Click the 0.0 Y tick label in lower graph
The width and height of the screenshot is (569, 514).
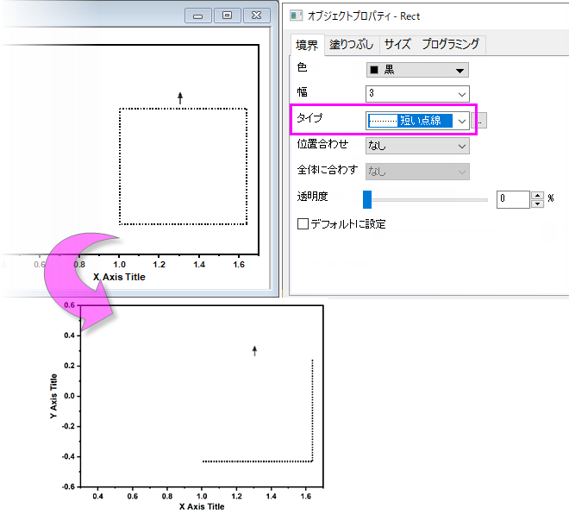(x=69, y=396)
